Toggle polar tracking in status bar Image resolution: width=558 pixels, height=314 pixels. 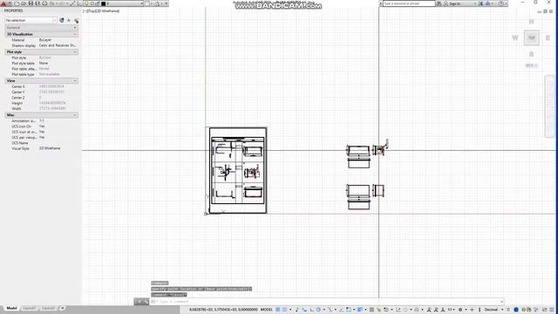coord(318,310)
